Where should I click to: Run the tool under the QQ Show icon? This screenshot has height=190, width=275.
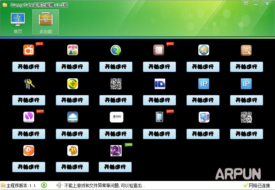(29, 134)
